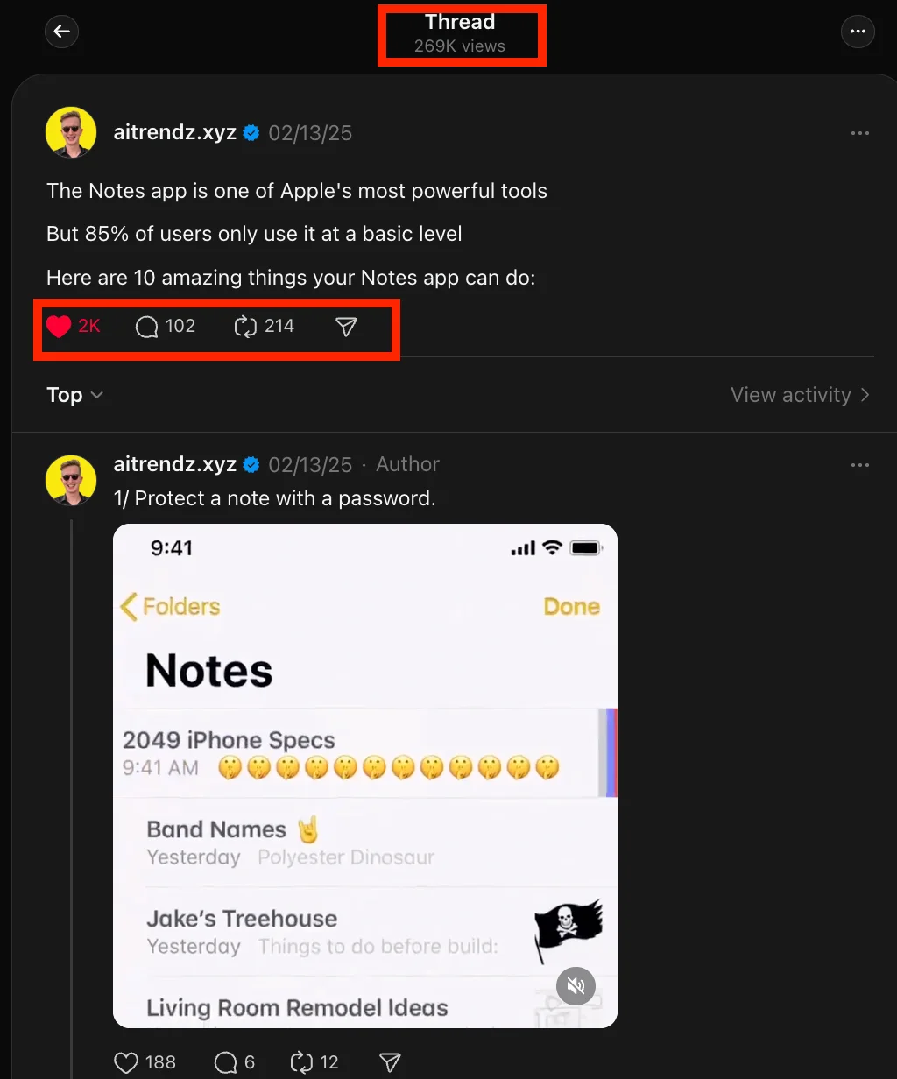Screen dimensions: 897x1079
Task: Like the reply showing 188 likes
Action: [x=125, y=1062]
